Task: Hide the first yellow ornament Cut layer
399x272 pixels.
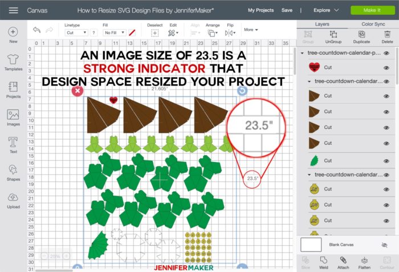Action: pyautogui.click(x=386, y=189)
